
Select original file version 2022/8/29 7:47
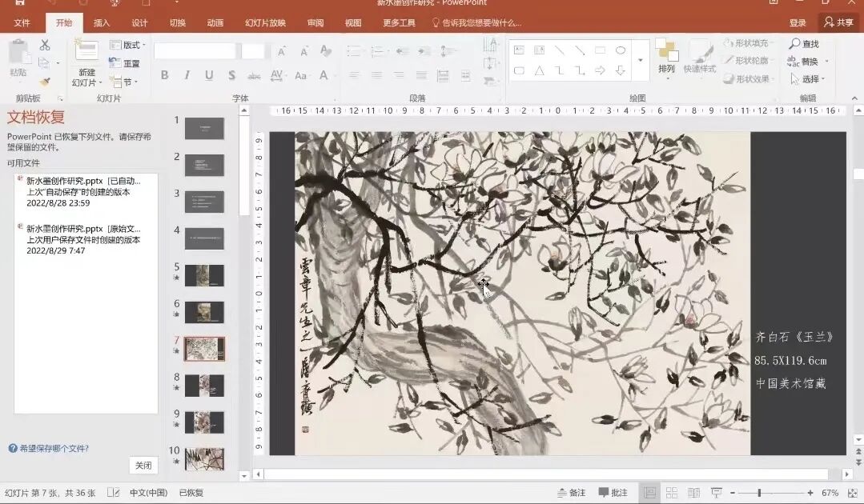(86, 239)
